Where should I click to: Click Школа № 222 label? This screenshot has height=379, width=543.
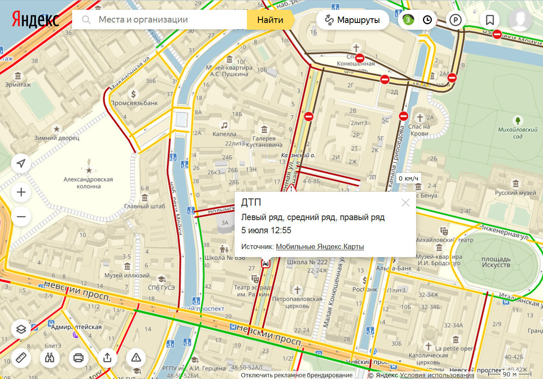308,262
